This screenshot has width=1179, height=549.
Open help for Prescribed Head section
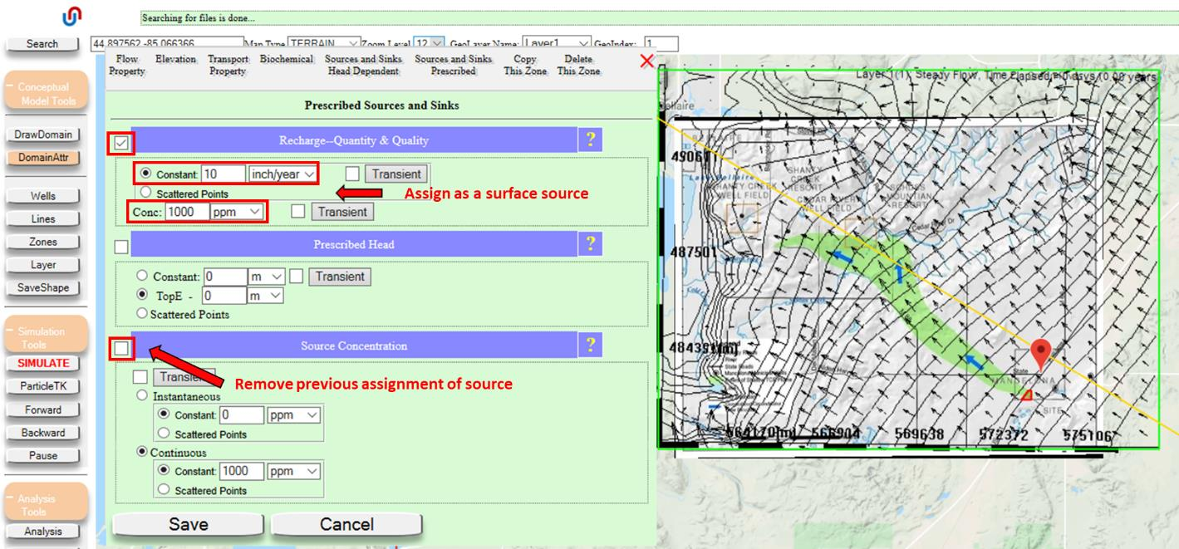click(590, 244)
